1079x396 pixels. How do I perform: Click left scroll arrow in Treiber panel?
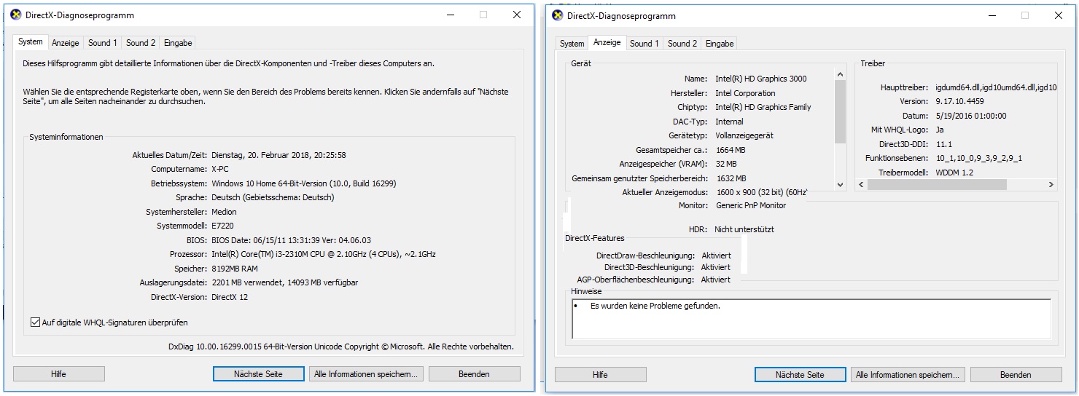coord(862,185)
